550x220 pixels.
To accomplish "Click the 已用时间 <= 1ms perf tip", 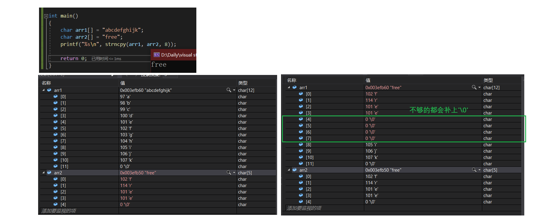I will point(106,59).
